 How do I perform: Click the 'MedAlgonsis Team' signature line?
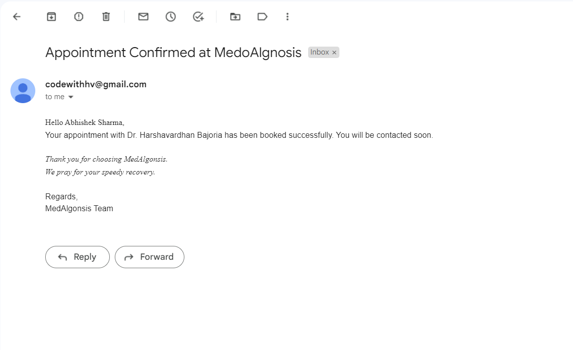click(80, 209)
